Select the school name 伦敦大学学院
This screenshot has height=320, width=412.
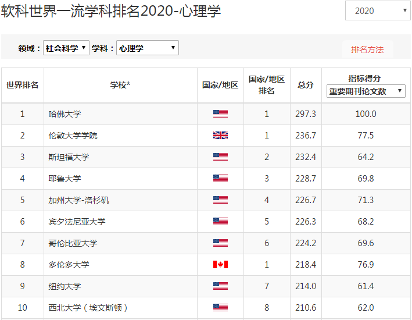click(73, 136)
